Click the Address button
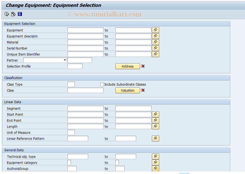 tap(128, 66)
